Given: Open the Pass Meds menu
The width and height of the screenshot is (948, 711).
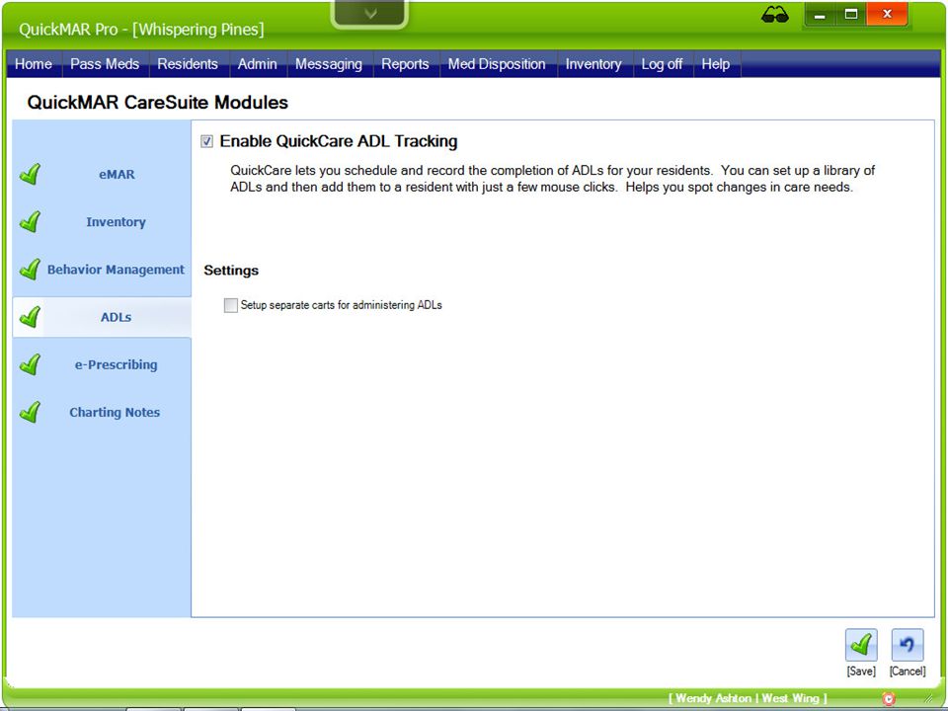Looking at the screenshot, I should pos(105,64).
